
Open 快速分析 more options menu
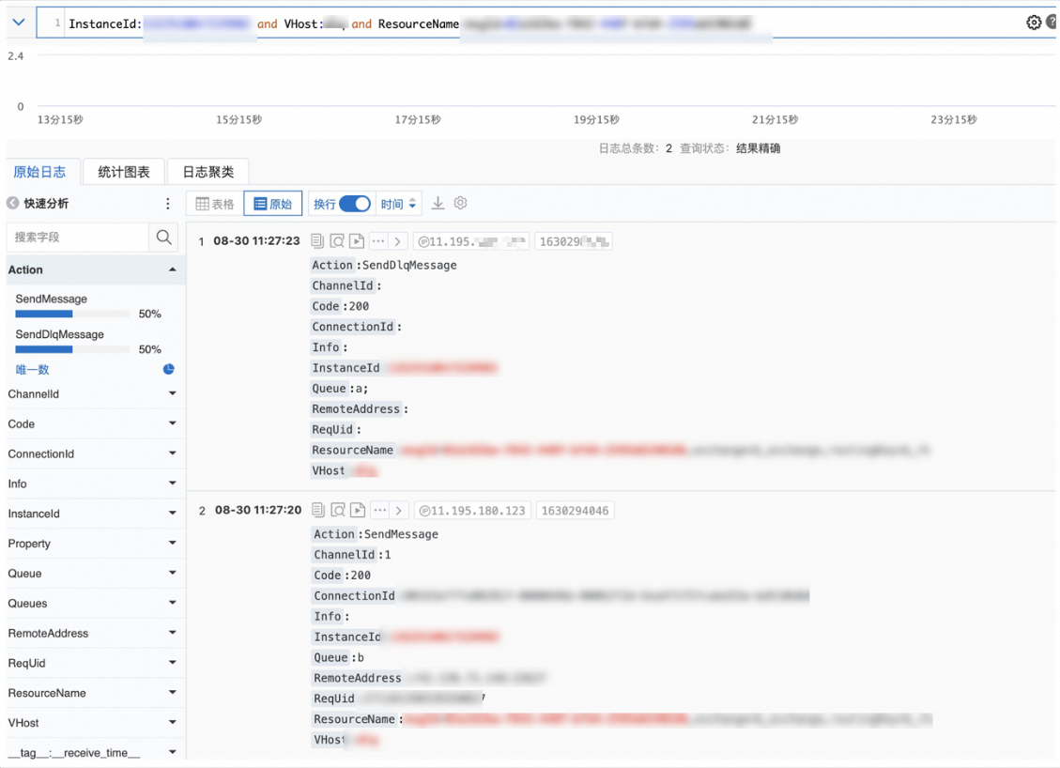[168, 204]
